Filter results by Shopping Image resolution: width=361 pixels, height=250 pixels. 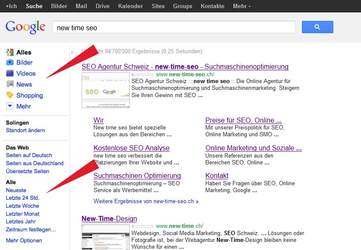(x=29, y=95)
